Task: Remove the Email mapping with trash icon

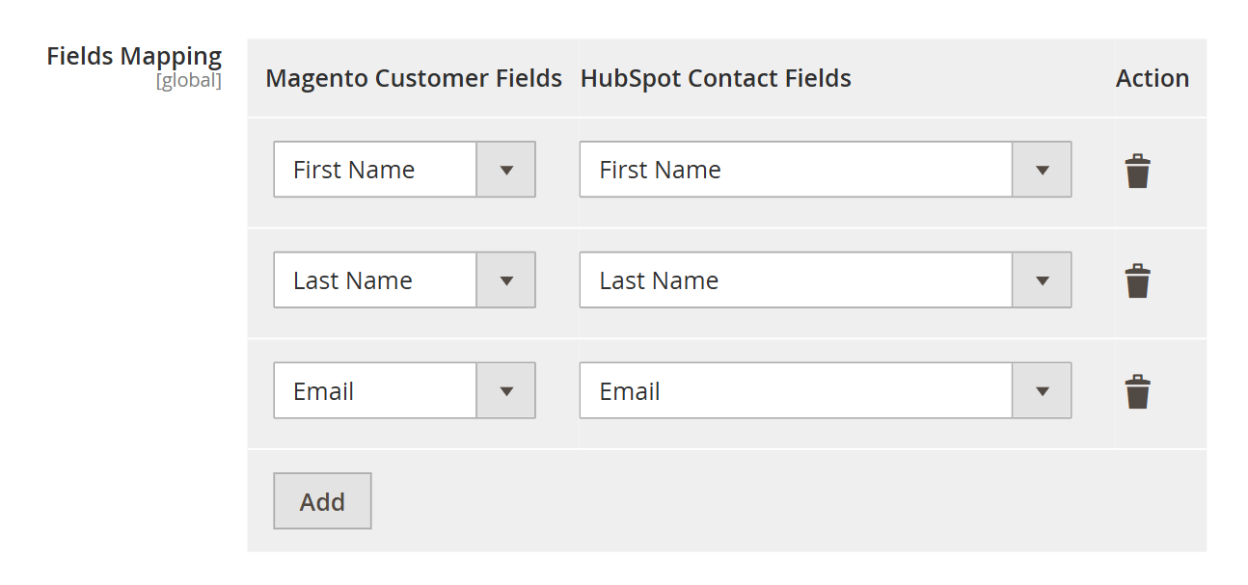Action: coord(1137,392)
